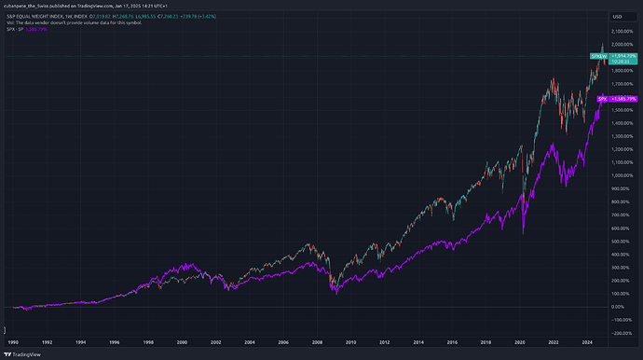The width and height of the screenshot is (643, 360).
Task: Click the small bracket icon at the chart's left edge
Action: (5, 329)
